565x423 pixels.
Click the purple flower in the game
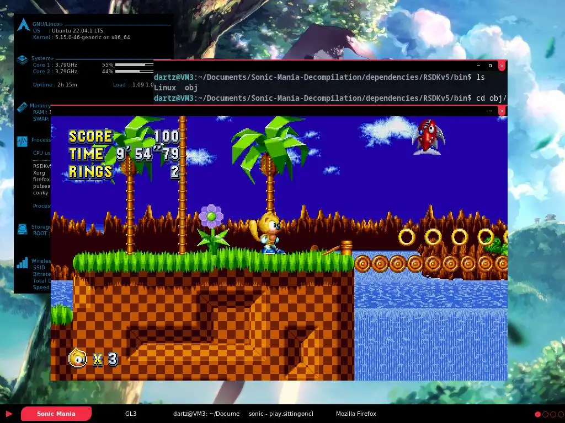tap(211, 216)
